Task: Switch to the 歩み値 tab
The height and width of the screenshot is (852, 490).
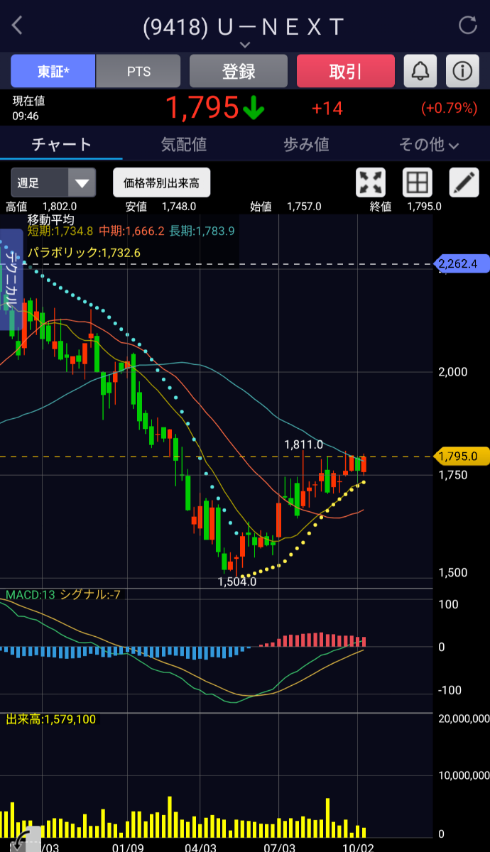Action: coord(306,145)
